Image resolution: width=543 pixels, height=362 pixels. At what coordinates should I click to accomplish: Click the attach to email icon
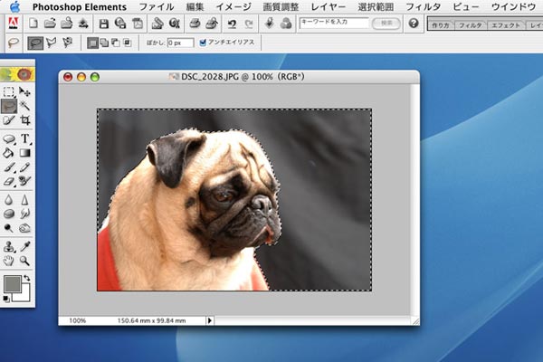click(x=157, y=24)
